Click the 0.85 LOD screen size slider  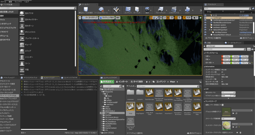click(x=226, y=96)
